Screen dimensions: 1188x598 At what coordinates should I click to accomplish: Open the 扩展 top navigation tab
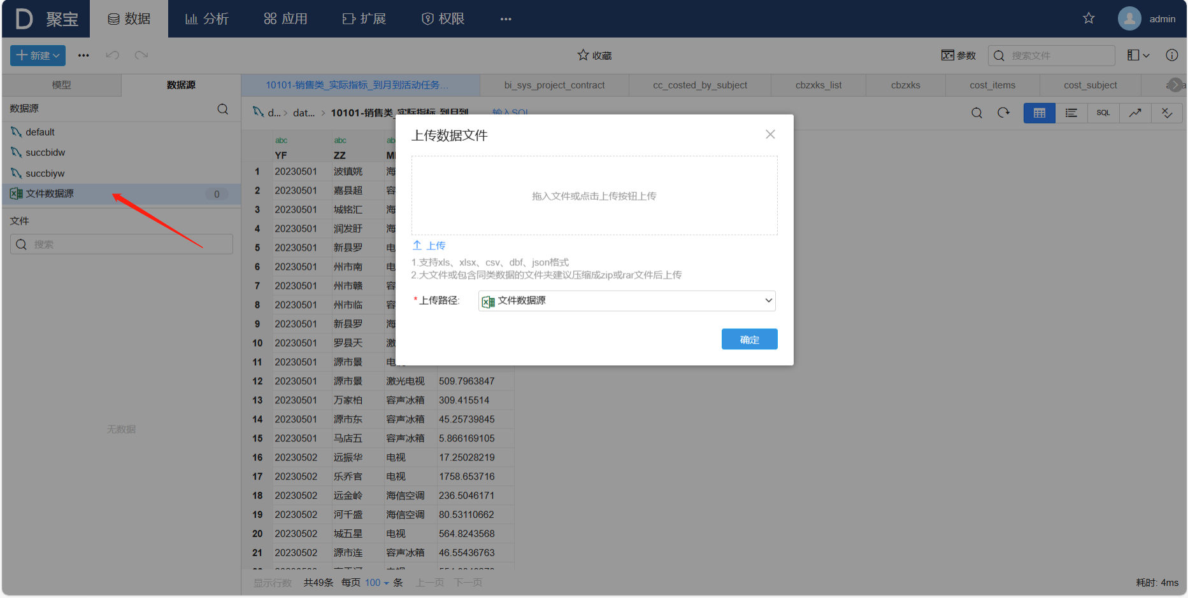364,18
